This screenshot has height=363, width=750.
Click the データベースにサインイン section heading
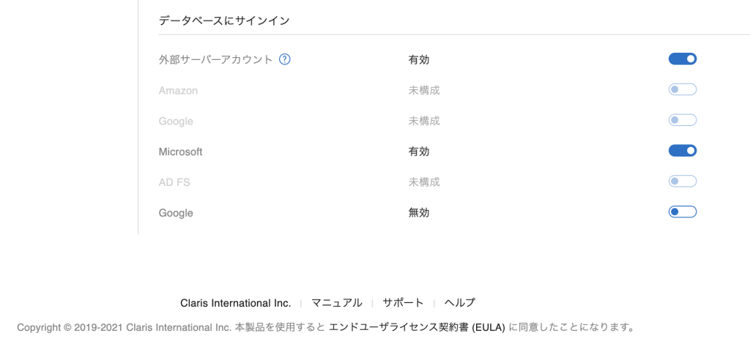pyautogui.click(x=224, y=20)
